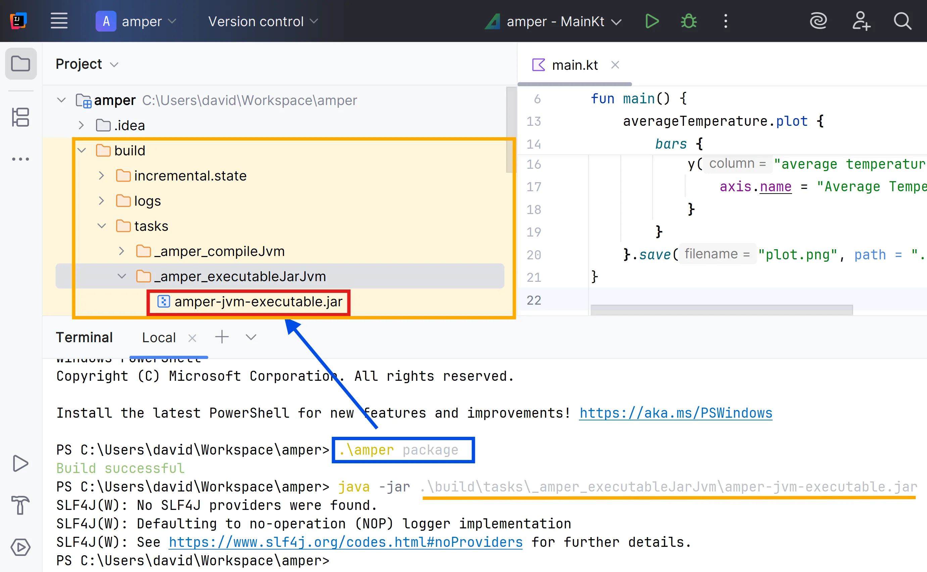Screen dimensions: 927x572
Task: Toggle the Project tool window folder button
Action: point(20,63)
